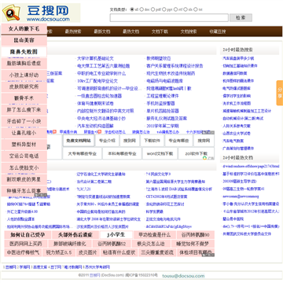Click the small ad badge icon under 'zol软件下载'

click(208, 158)
